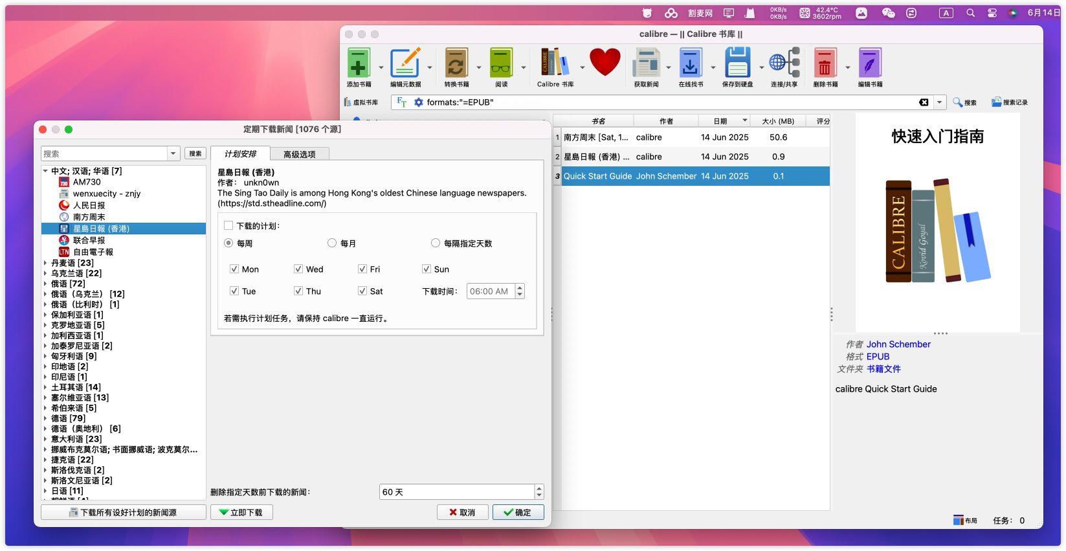The height and width of the screenshot is (551, 1066).
Task: Open the macOS Spotlight search in menu bar
Action: [x=970, y=13]
